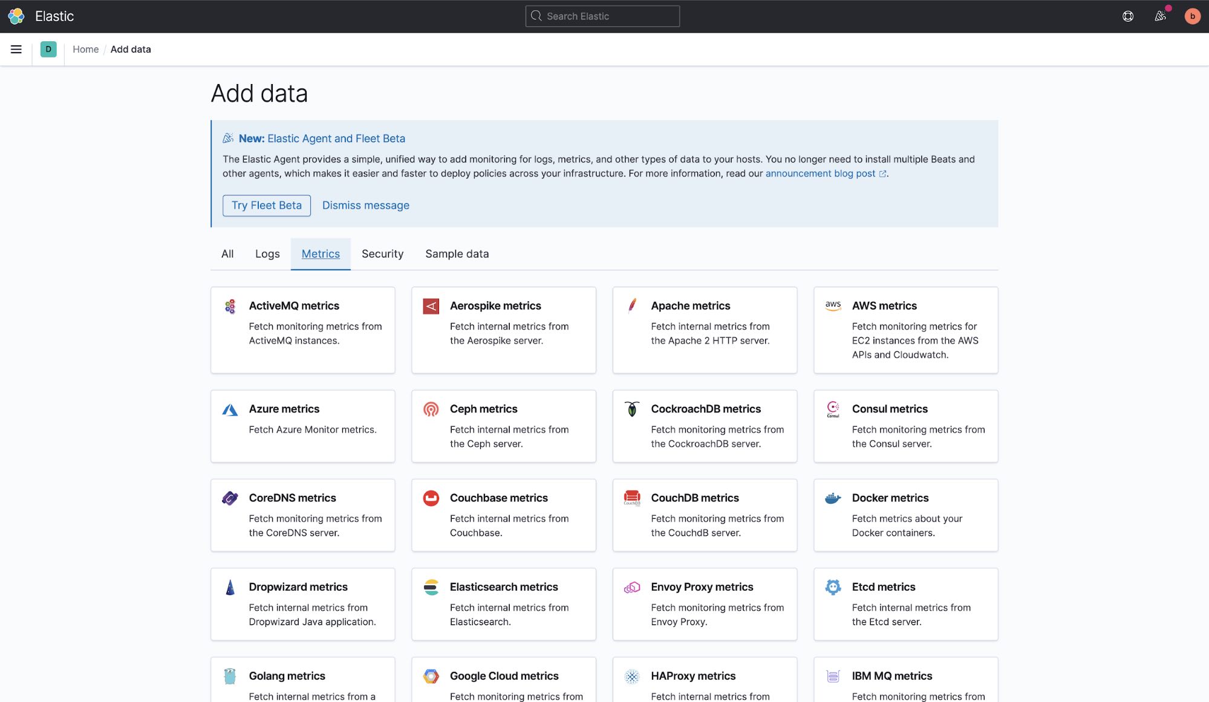The image size is (1209, 702).
Task: Click the Docker metrics icon
Action: tap(833, 498)
